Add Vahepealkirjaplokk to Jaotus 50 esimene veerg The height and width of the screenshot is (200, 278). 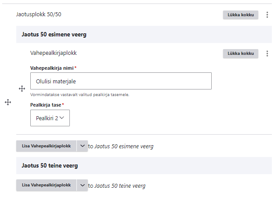(46, 146)
